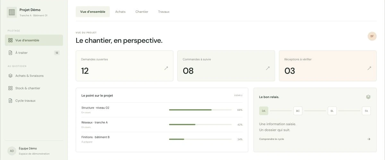This screenshot has height=160, width=385.
Task: Click the document icon beside À traiter
Action: click(x=10, y=53)
